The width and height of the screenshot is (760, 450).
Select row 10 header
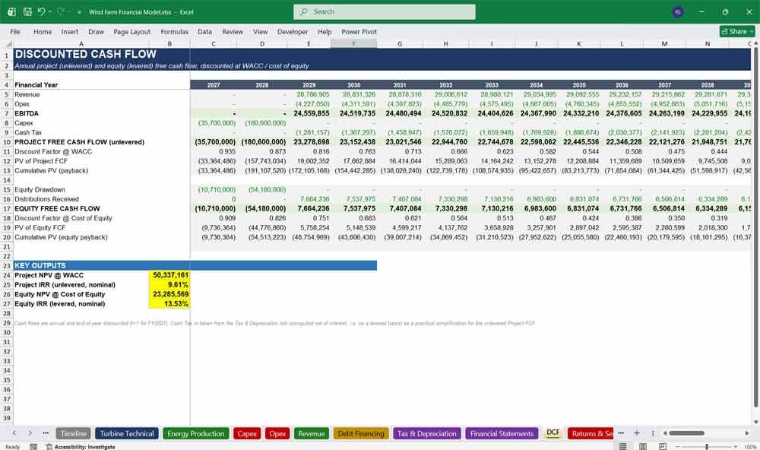pyautogui.click(x=6, y=142)
